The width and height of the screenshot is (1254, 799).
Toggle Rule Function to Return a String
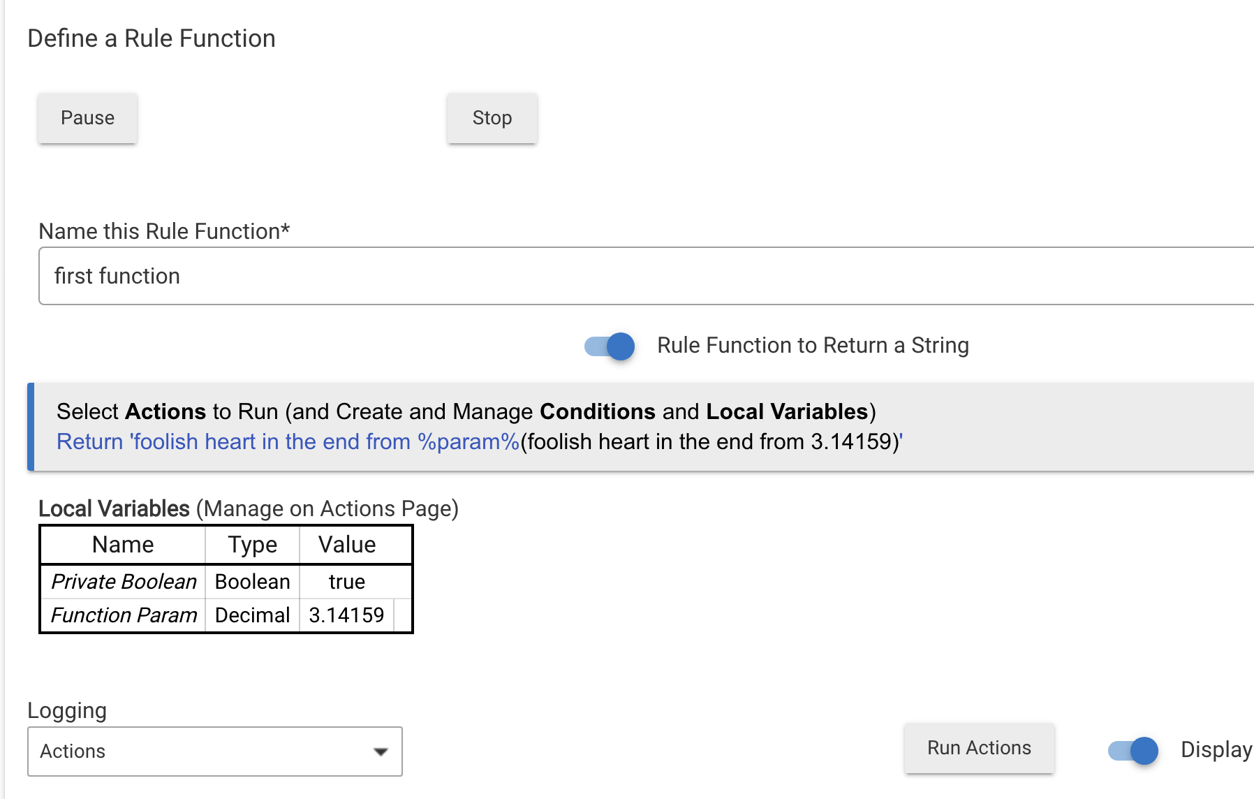click(610, 346)
